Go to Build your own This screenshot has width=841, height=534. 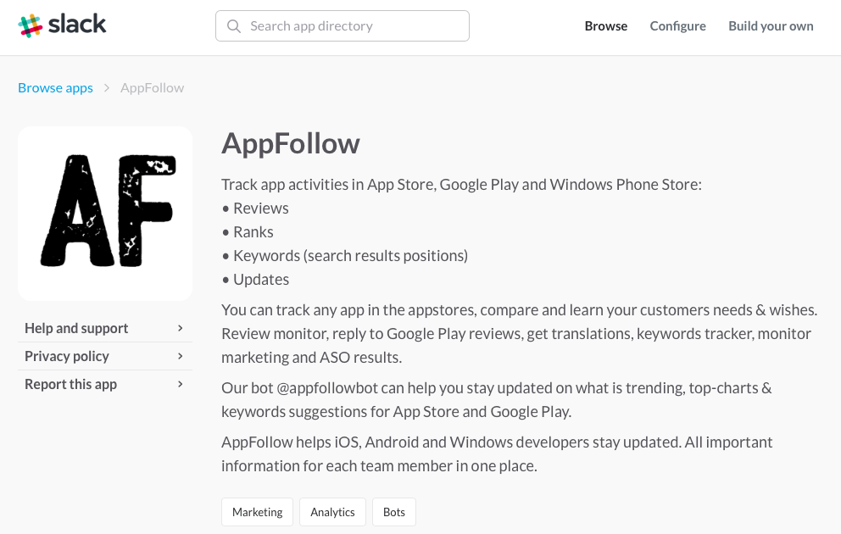point(771,26)
